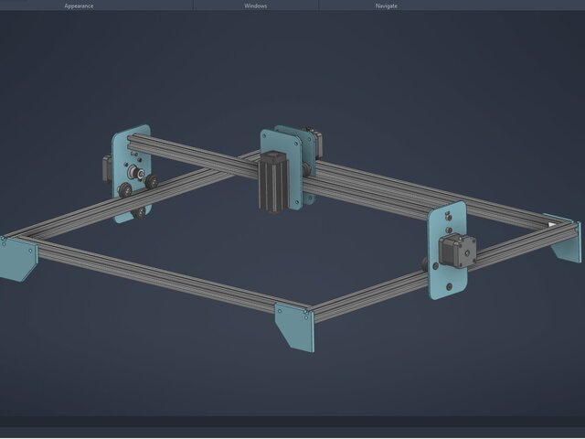Screen dimensions: 585x439
Task: Click the bottom status bar strip
Action: point(292,432)
